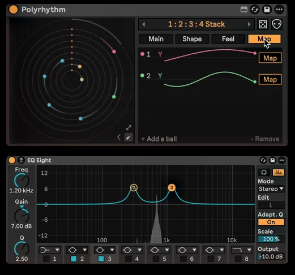This screenshot has height=275, width=295.
Task: Click the alien face icon
Action: 277,24
